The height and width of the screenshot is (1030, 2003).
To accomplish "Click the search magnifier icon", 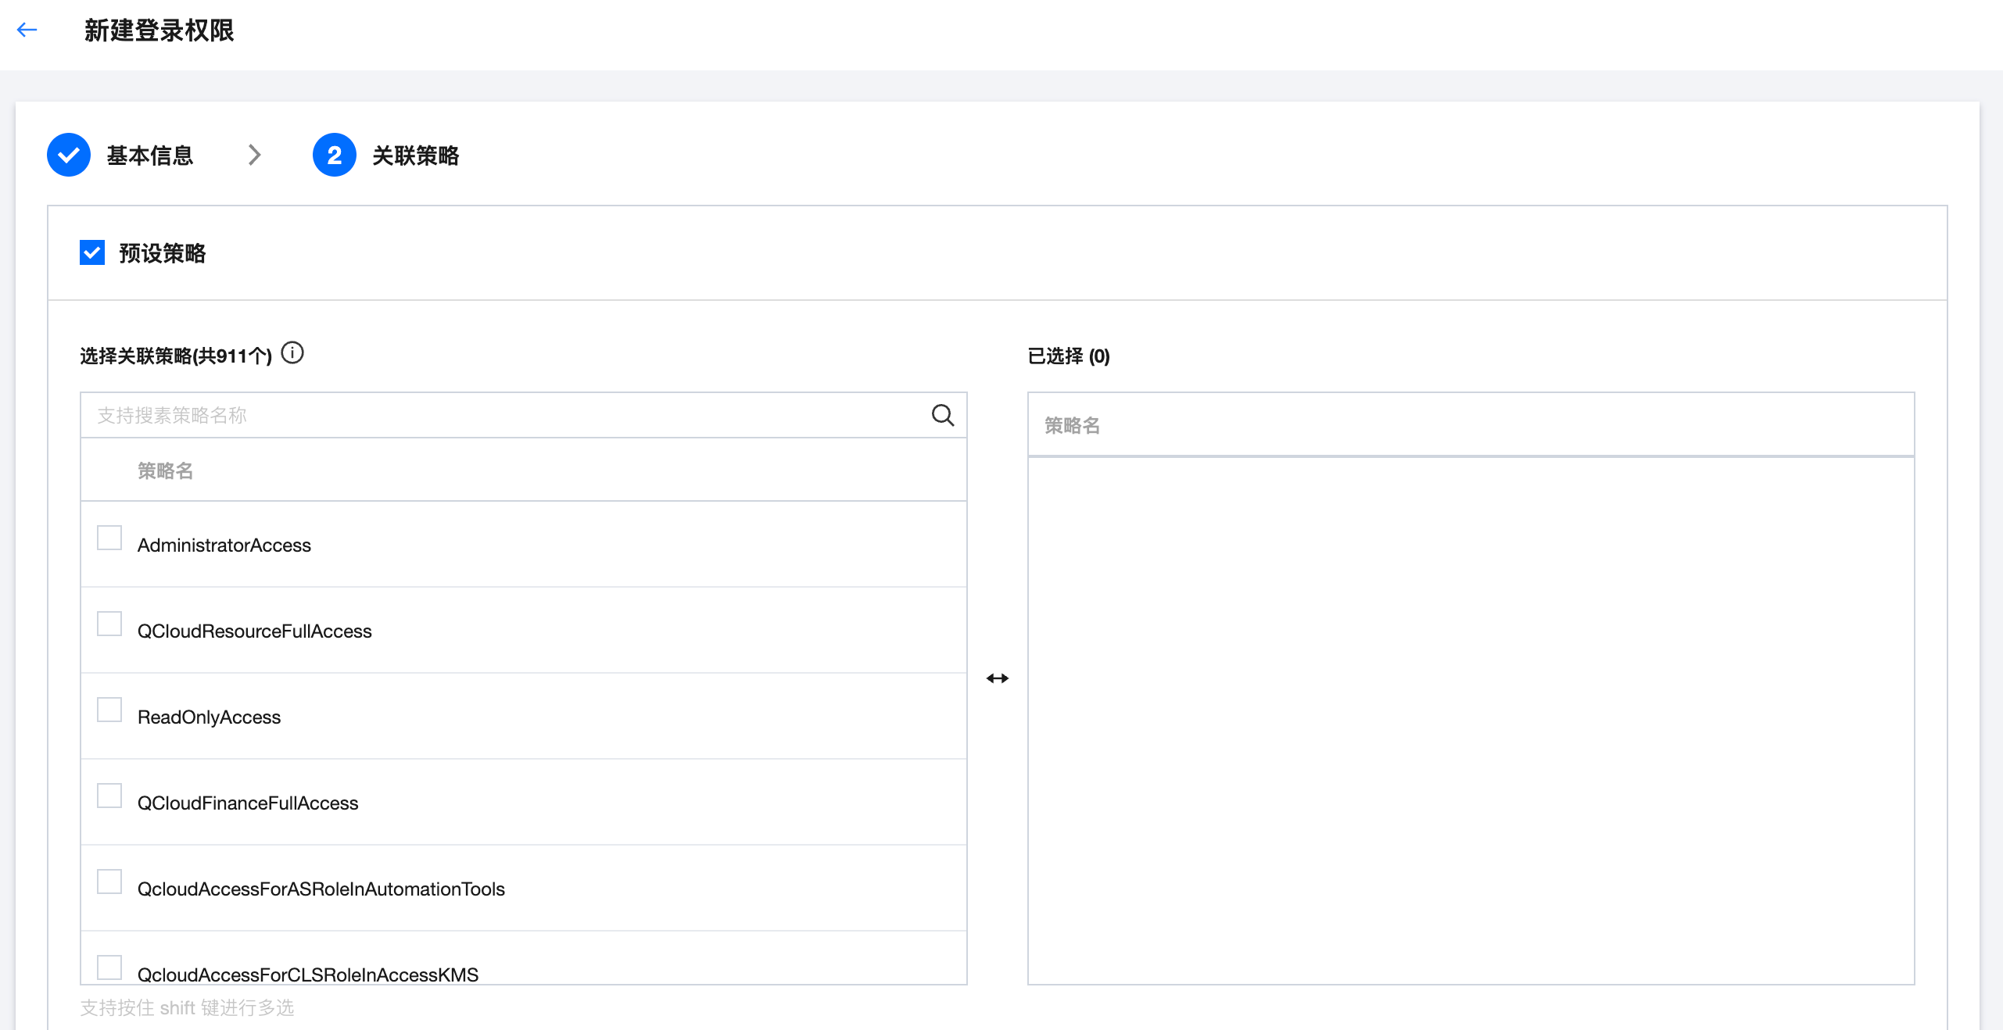I will (942, 415).
